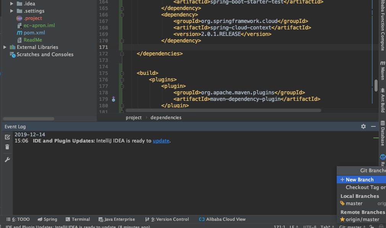Click the project breadcrumb above Event Log
Screen dimensions: 386x228
[134, 117]
